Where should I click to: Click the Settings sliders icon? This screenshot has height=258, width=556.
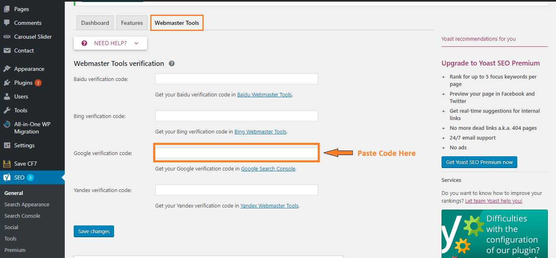click(x=7, y=145)
